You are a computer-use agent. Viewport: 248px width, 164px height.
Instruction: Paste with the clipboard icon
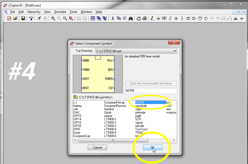click(x=125, y=19)
